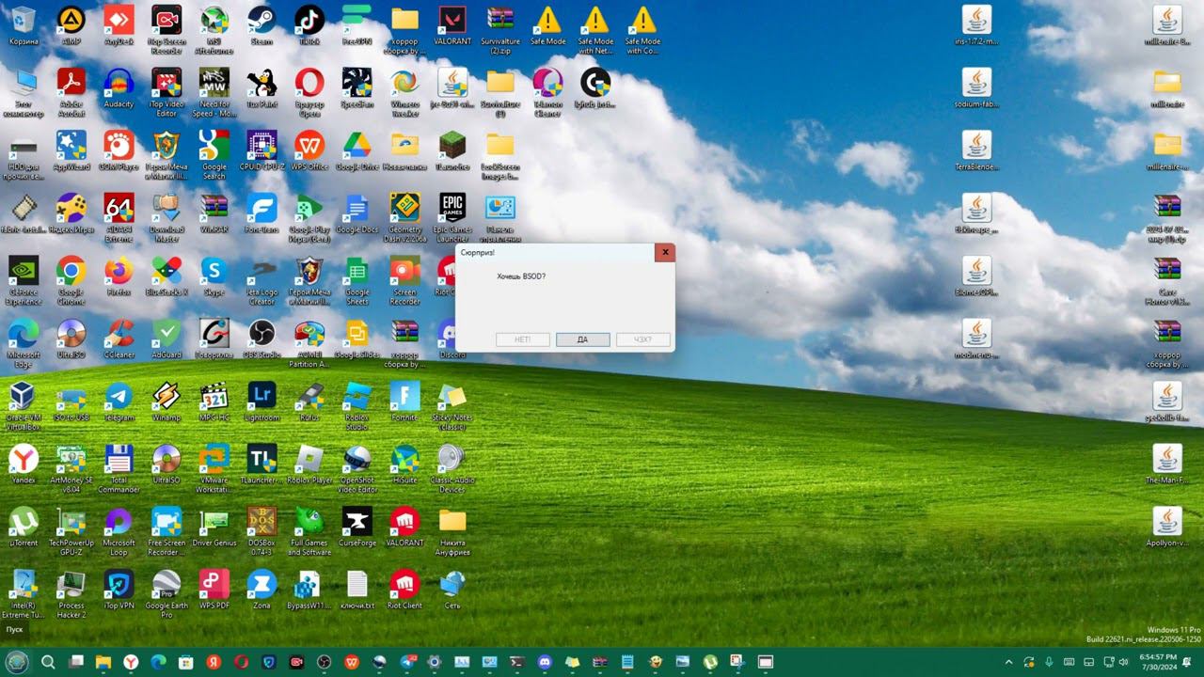Image resolution: width=1204 pixels, height=677 pixels.
Task: Select the CurseForge desktop shortcut
Action: click(x=357, y=527)
